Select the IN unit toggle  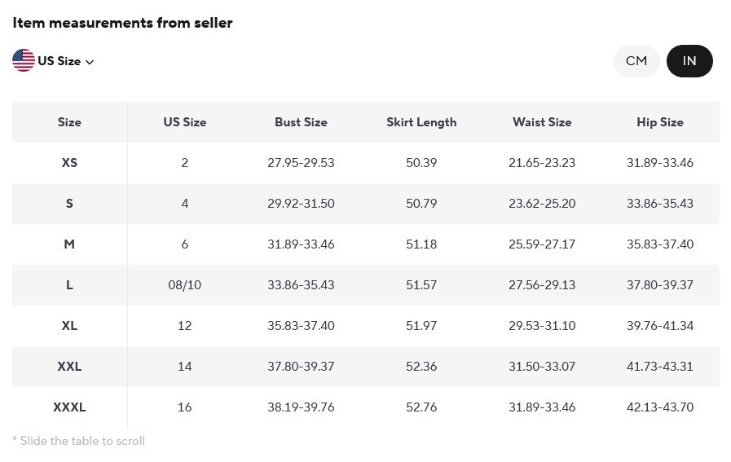pos(689,61)
